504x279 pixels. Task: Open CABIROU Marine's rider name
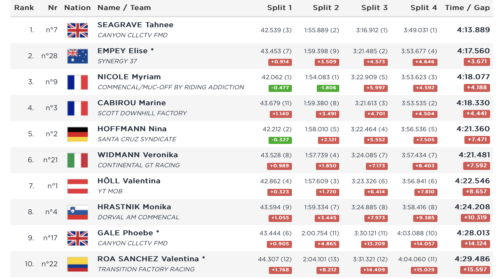132,103
